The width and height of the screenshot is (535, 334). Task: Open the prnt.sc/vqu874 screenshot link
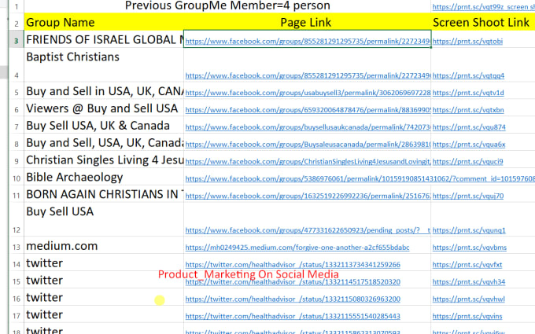(469, 127)
